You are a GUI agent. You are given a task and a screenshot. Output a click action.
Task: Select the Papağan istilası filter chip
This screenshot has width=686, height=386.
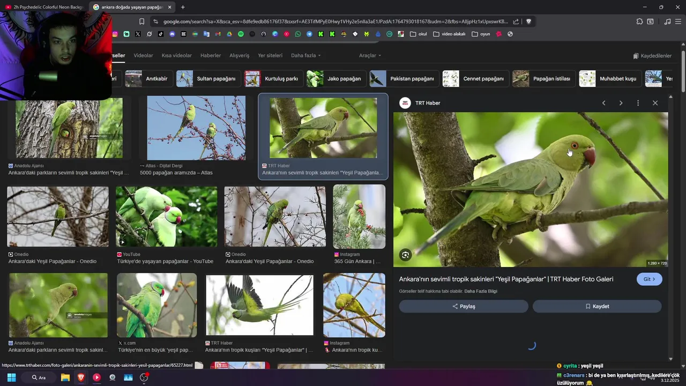click(x=543, y=78)
